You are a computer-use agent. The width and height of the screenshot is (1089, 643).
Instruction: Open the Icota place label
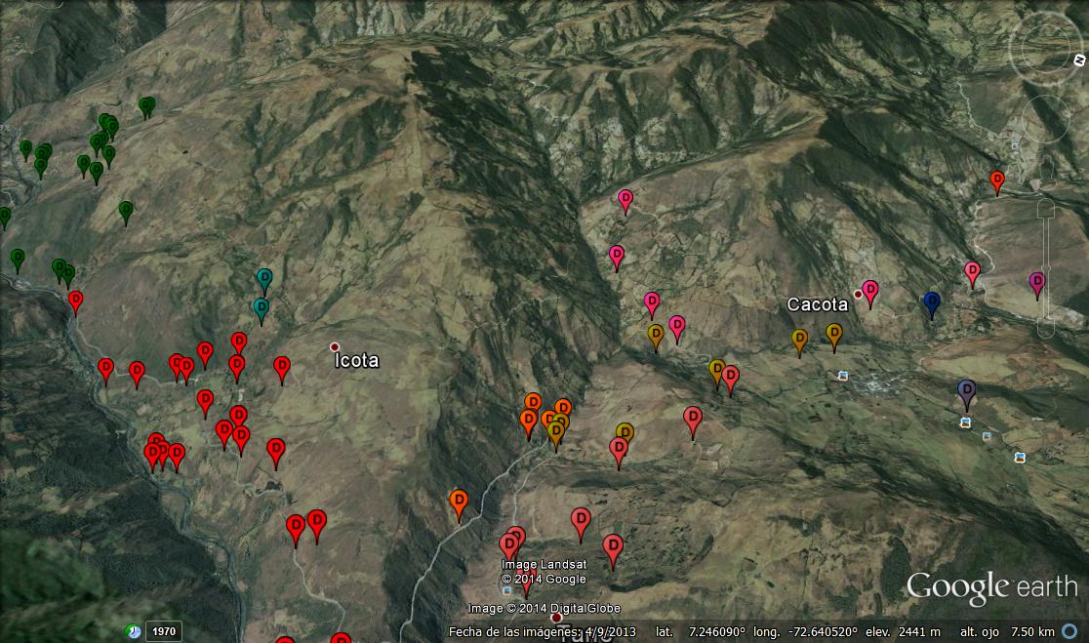(x=355, y=360)
